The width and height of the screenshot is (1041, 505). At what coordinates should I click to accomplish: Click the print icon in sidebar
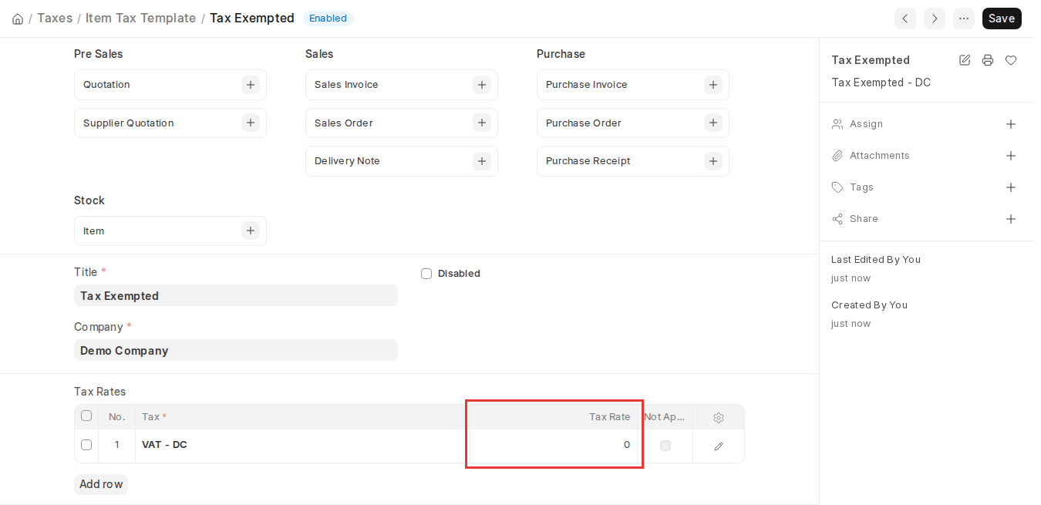tap(988, 60)
